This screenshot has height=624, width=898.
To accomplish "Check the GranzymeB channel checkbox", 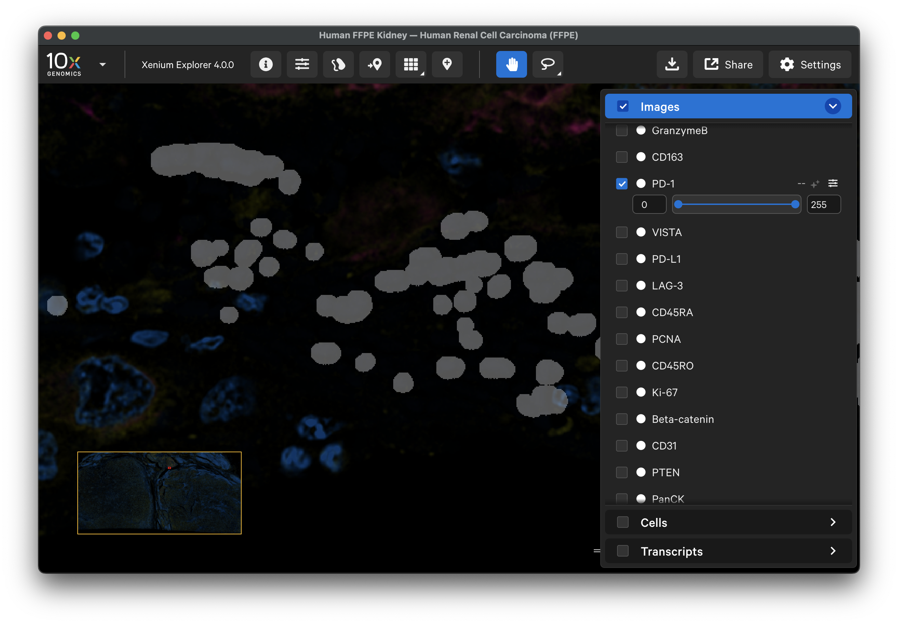I will pyautogui.click(x=622, y=130).
